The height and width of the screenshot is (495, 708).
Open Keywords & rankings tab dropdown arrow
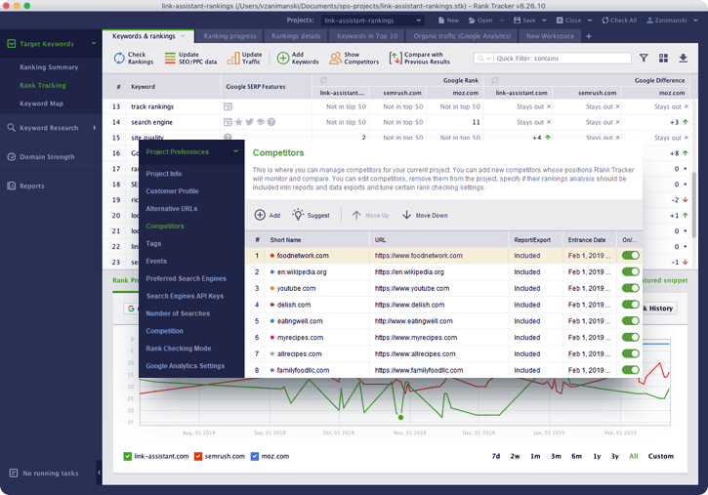click(x=183, y=36)
